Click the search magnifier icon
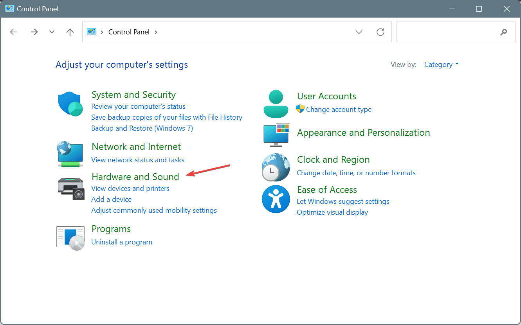The width and height of the screenshot is (521, 325). click(x=504, y=32)
